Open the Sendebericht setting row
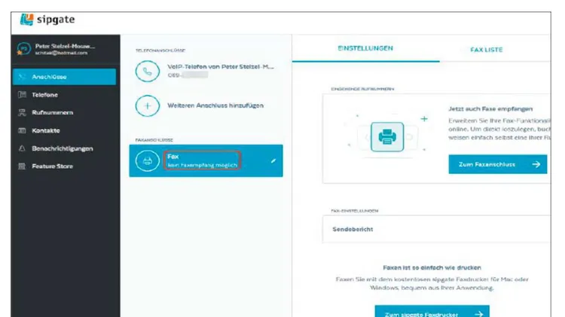The image size is (565, 317). (x=436, y=229)
